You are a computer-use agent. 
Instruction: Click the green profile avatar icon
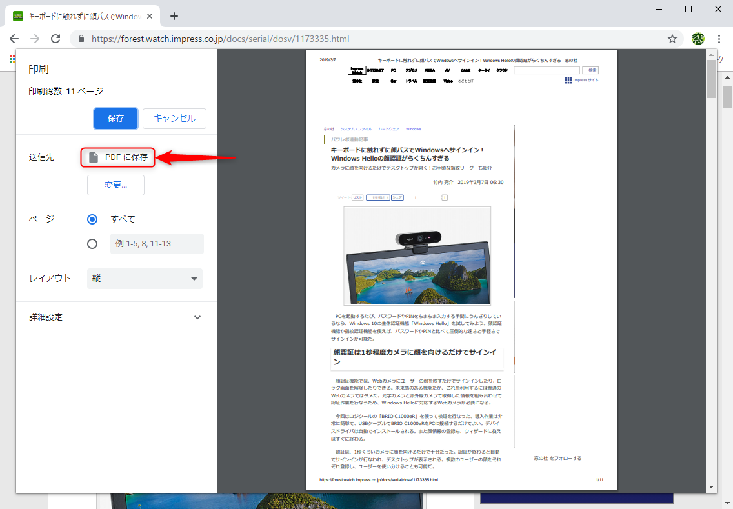pyautogui.click(x=698, y=39)
